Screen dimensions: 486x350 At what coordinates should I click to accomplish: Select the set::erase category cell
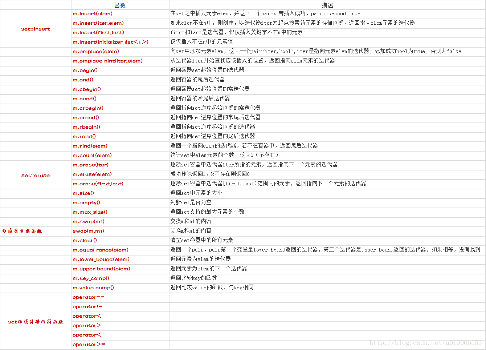coord(36,175)
